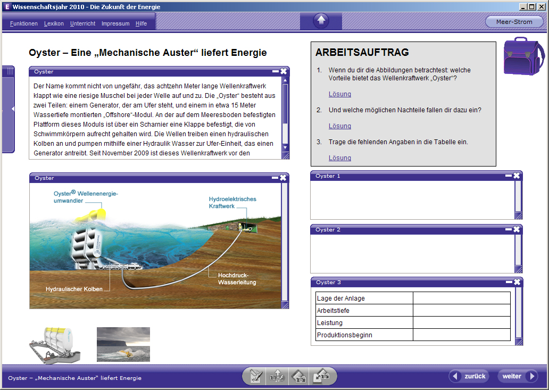Screen dimensions: 549x390
Task: Click scroll-down arrow in Oyster text panel
Action: 285,148
